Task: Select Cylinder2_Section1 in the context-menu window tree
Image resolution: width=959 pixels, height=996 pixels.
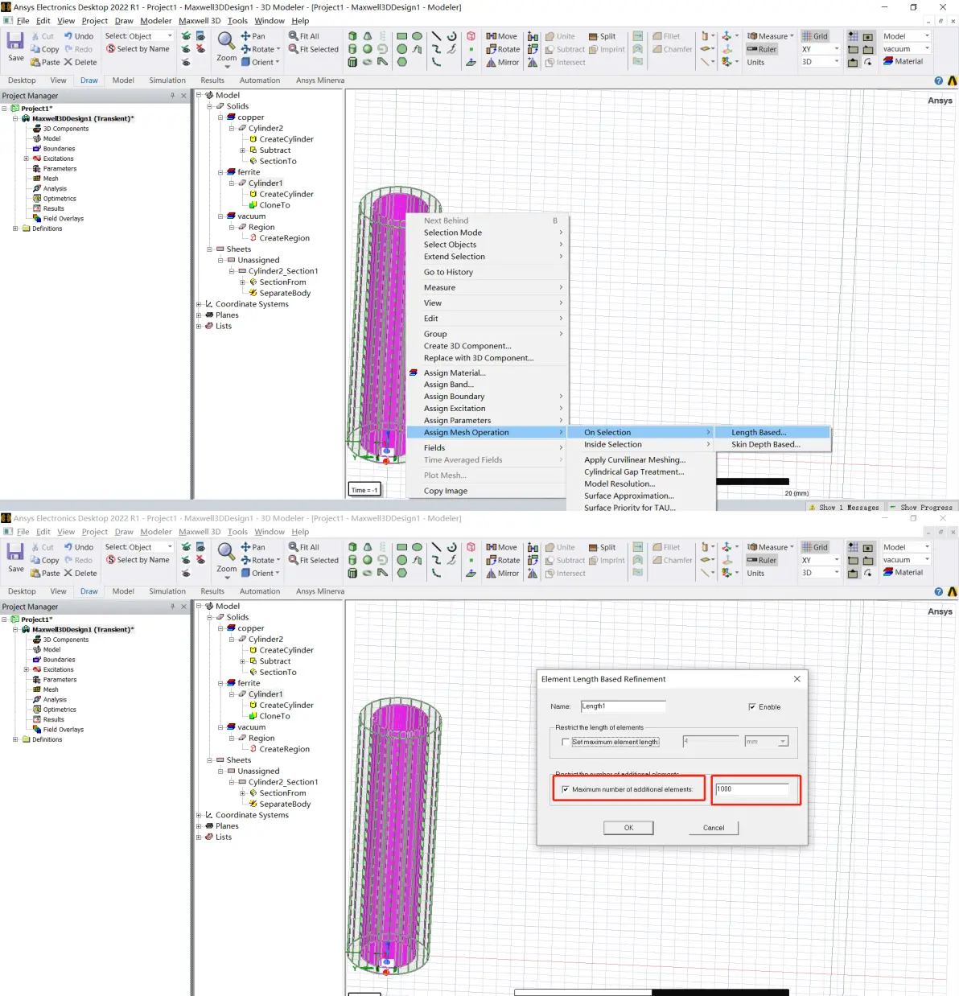Action: tap(283, 271)
